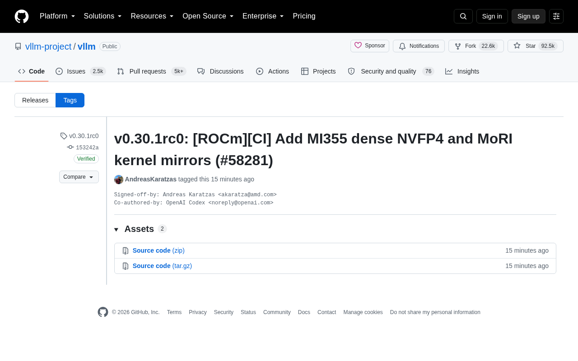Open the Enterprise dropdown
This screenshot has height=361, width=578.
click(x=263, y=16)
